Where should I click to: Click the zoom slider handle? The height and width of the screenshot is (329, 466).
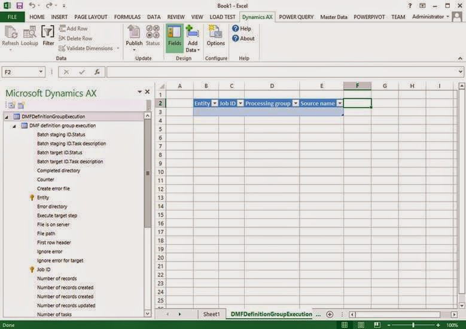[413, 325]
